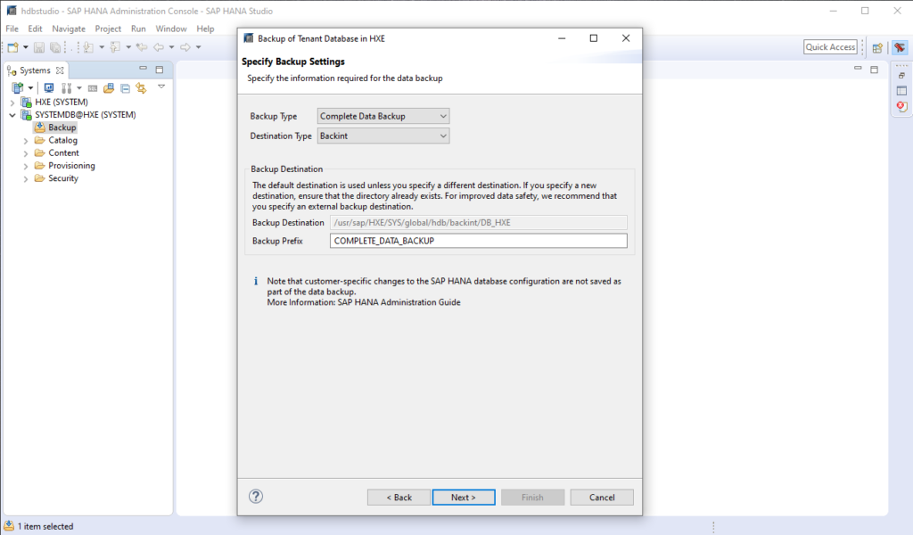Image resolution: width=913 pixels, height=535 pixels.
Task: Click the Back navigation arrow in toolbar
Action: pos(159,47)
